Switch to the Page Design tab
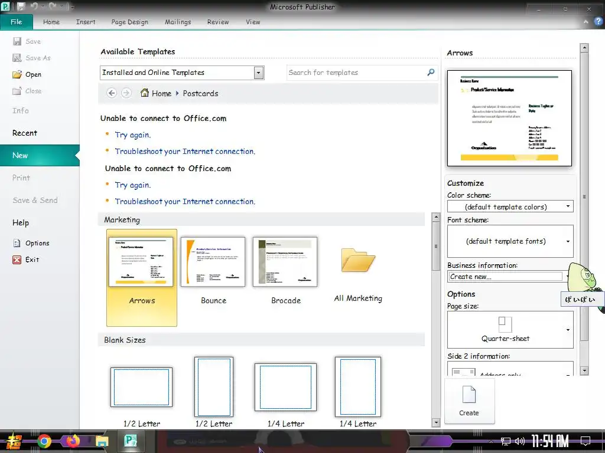Viewport: 605px width, 453px height. pyautogui.click(x=129, y=22)
